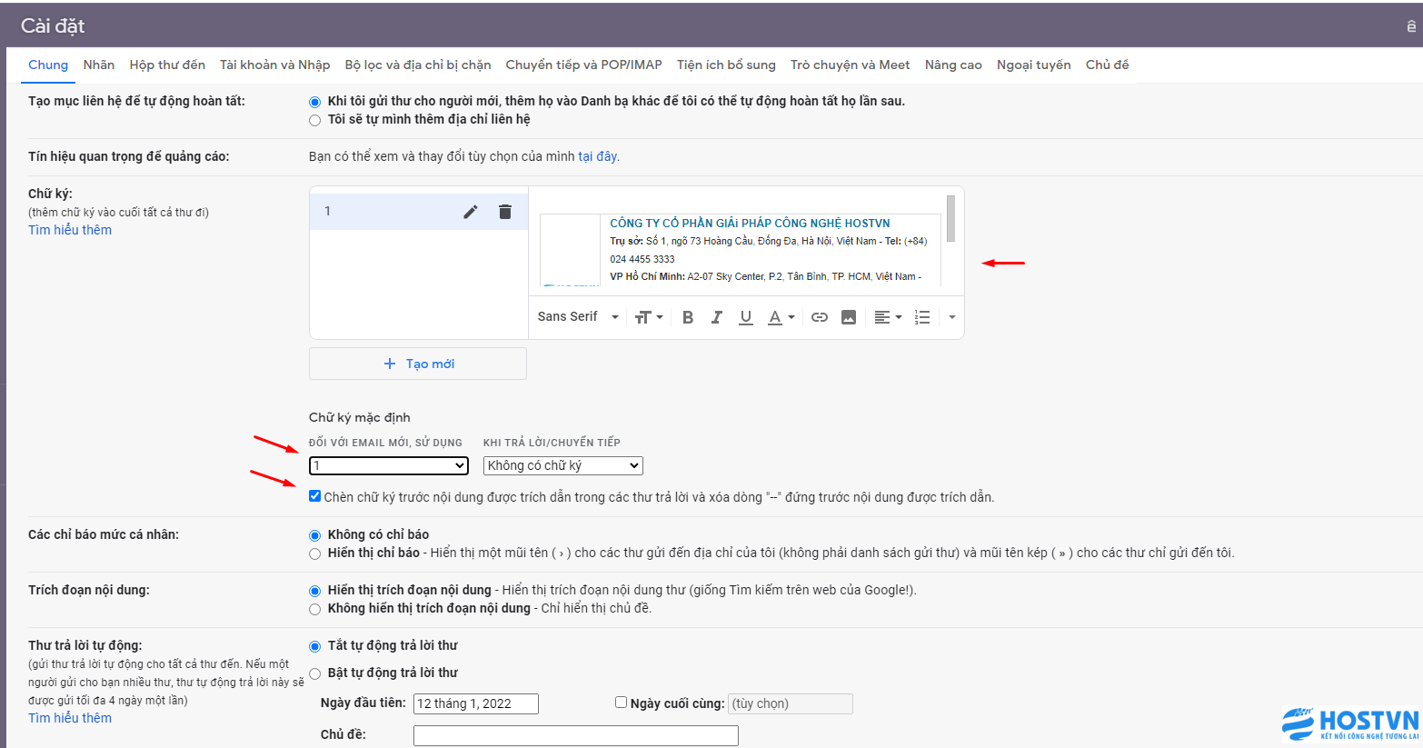
Task: Toggle insert signature before quoted text checkbox
Action: click(314, 496)
